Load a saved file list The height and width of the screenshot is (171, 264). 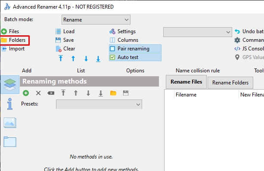point(65,31)
